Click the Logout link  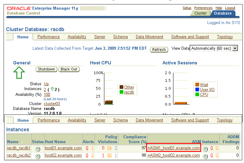230,8
